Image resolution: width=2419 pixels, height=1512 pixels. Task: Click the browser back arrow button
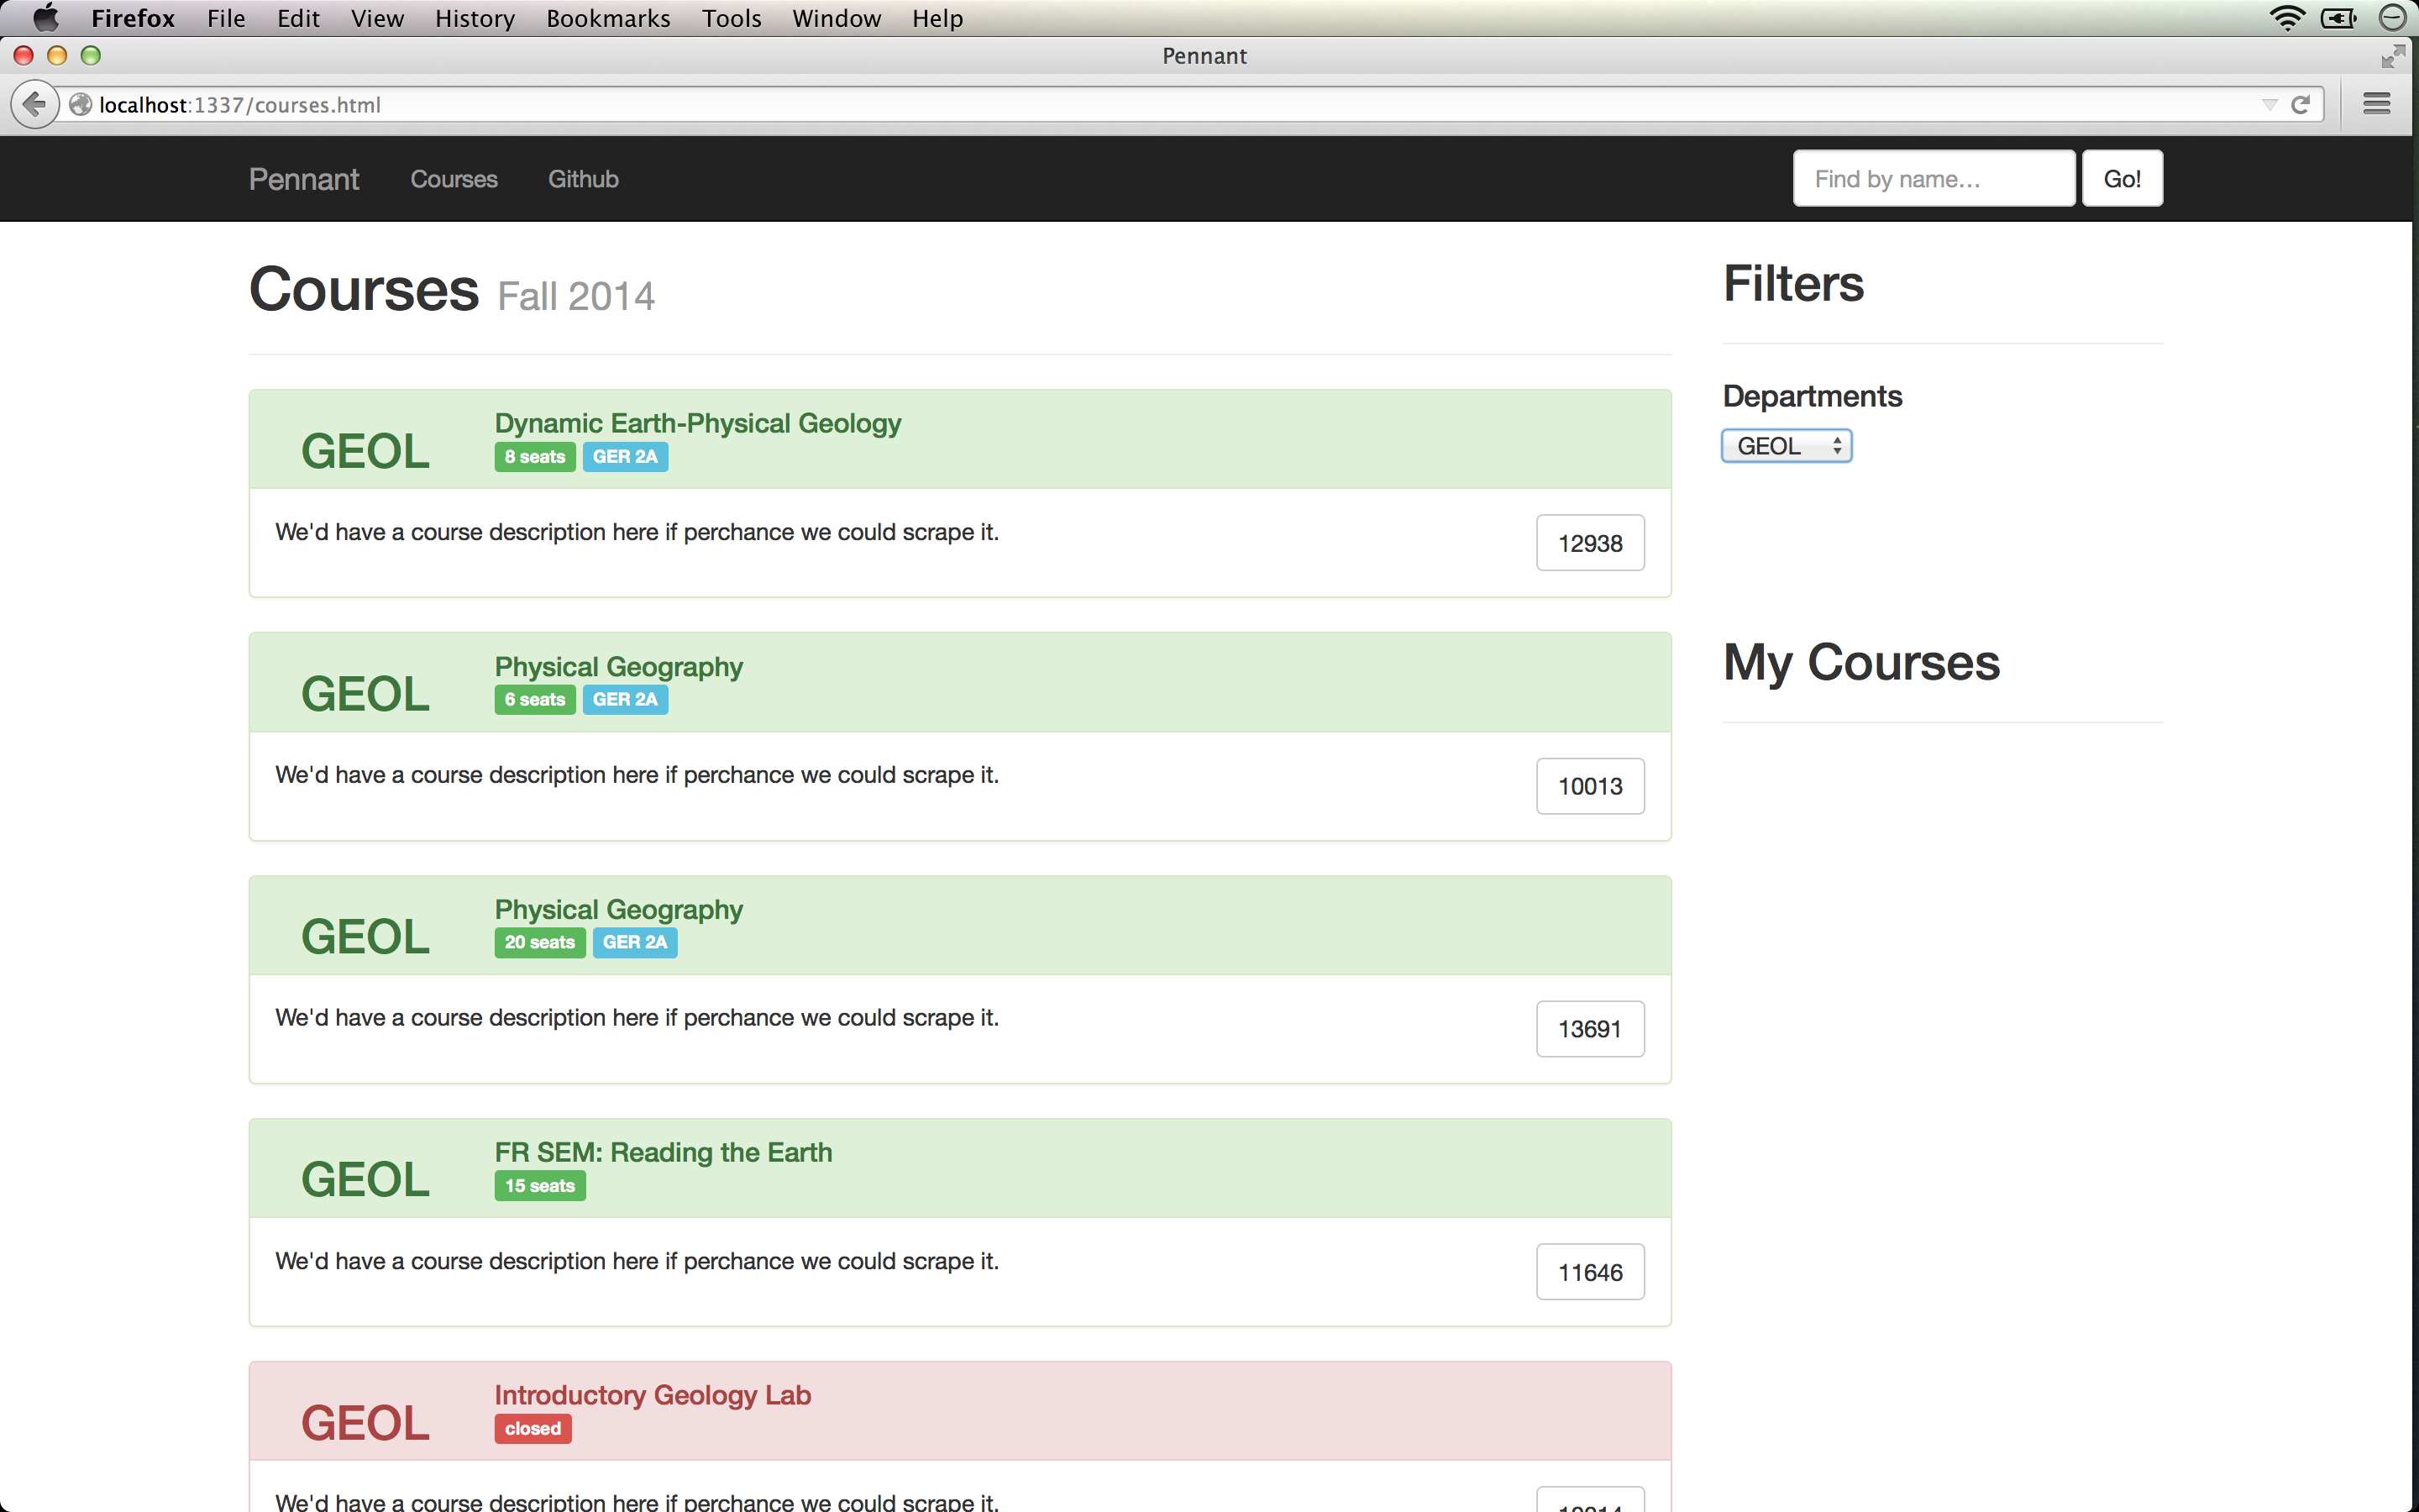coord(35,104)
